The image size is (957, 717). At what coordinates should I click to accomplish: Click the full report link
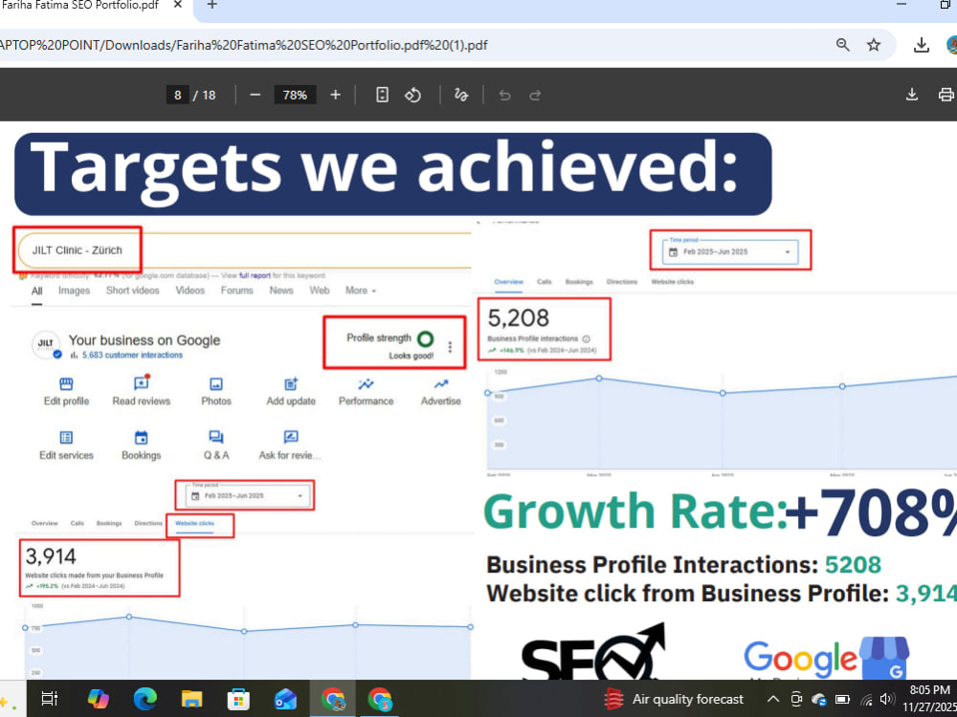coord(254,275)
